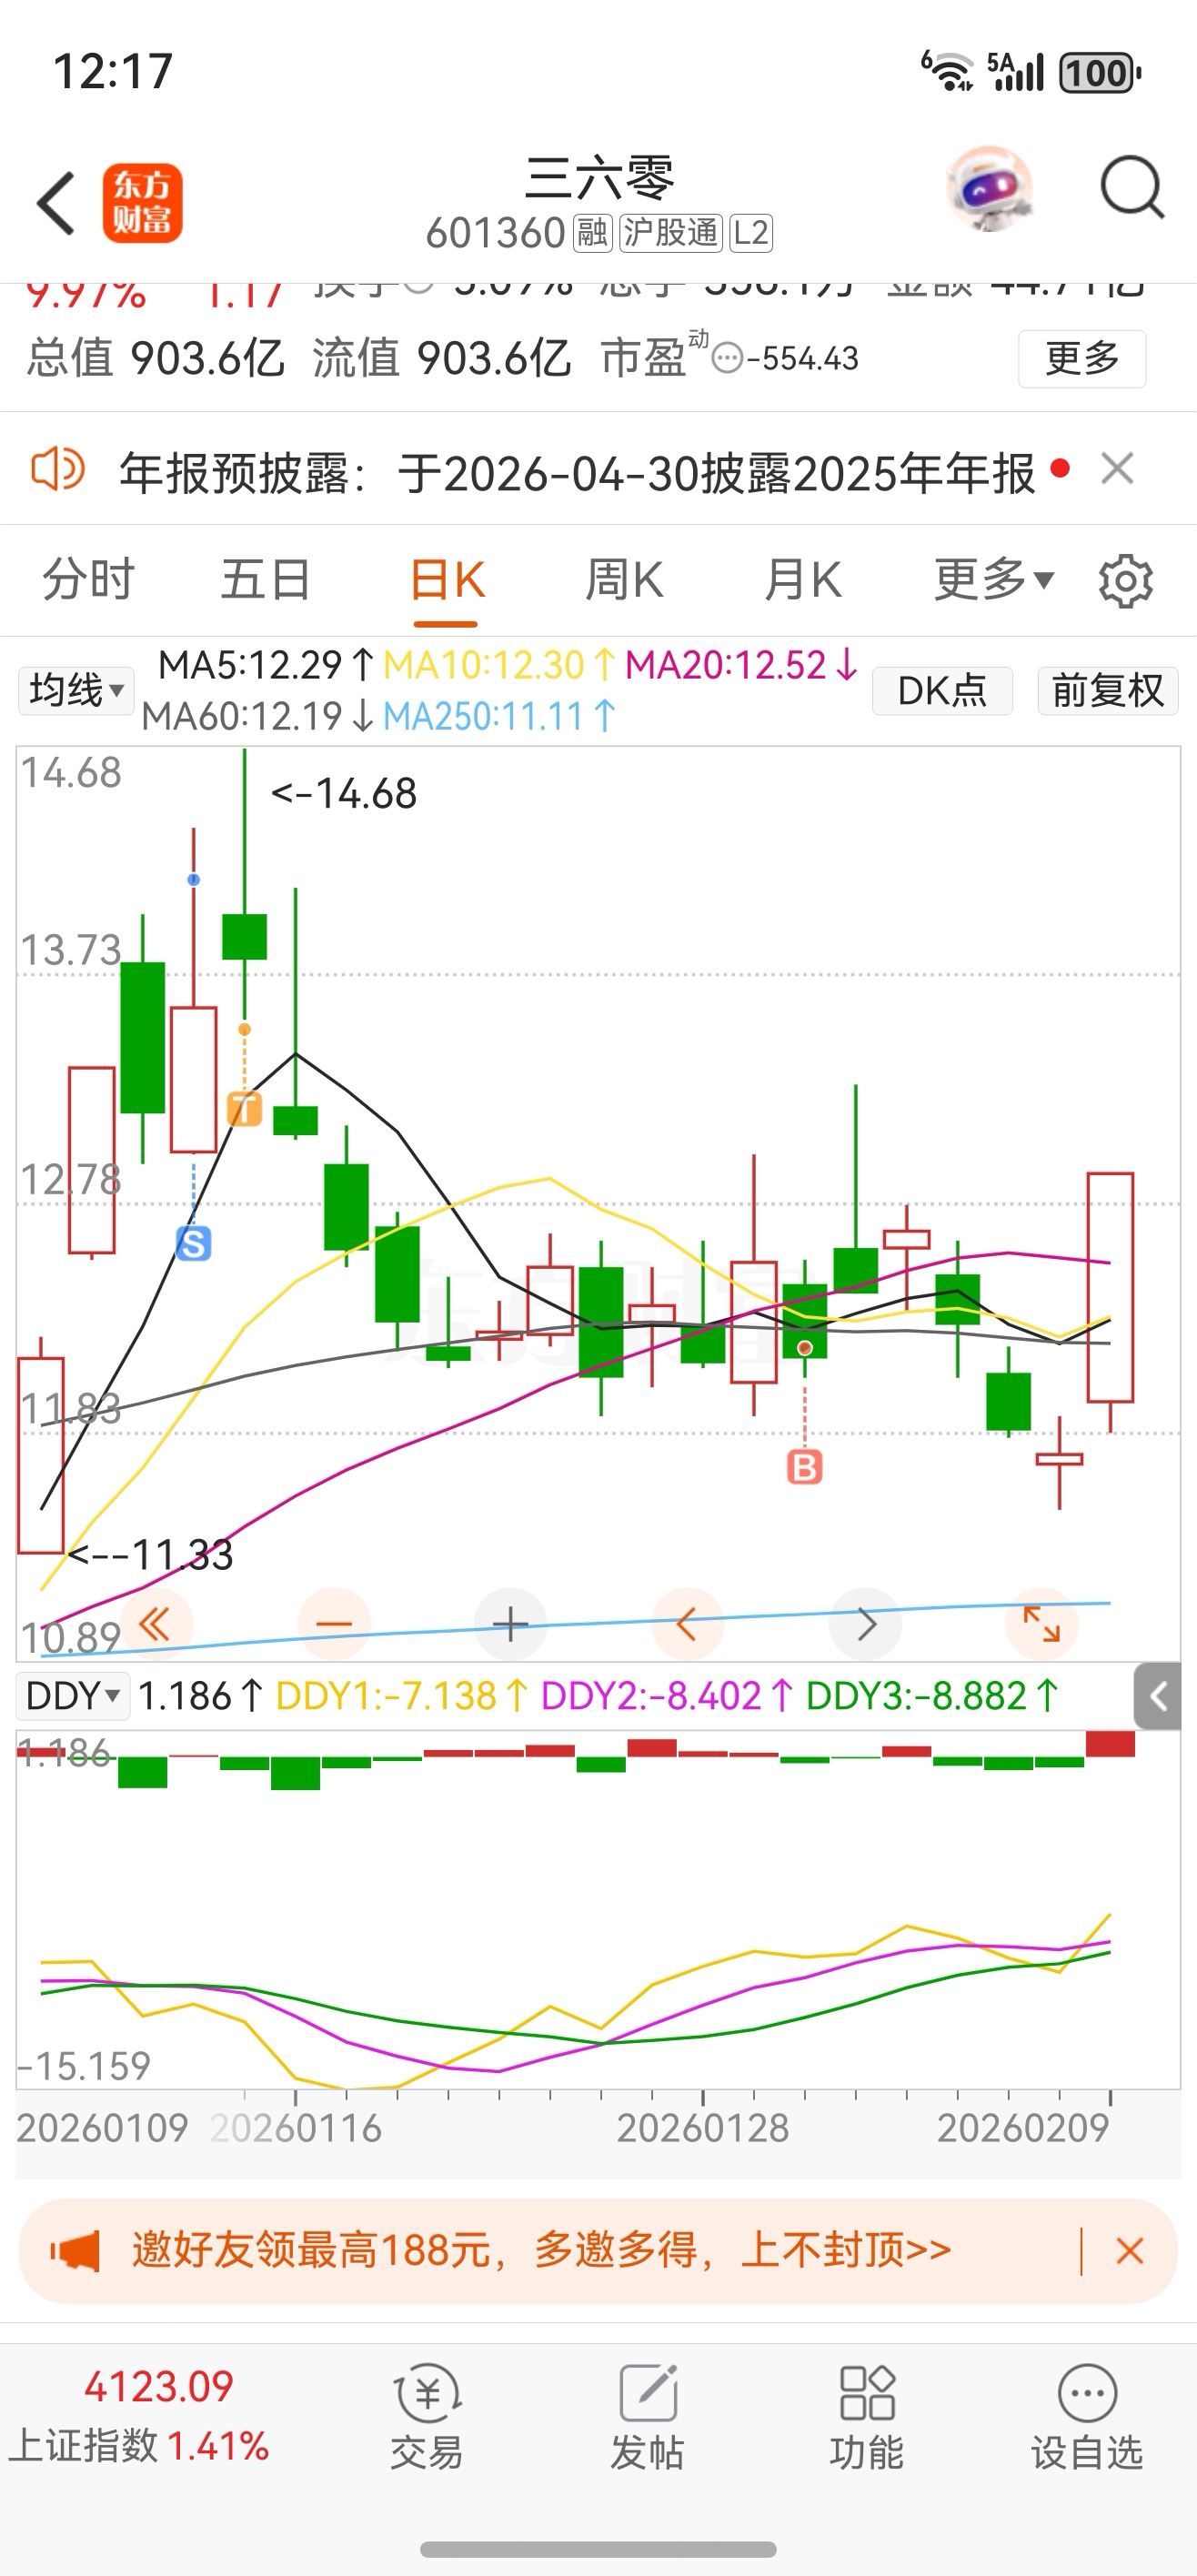
Task: Tap MA5:12.29 value
Action: coord(265,665)
